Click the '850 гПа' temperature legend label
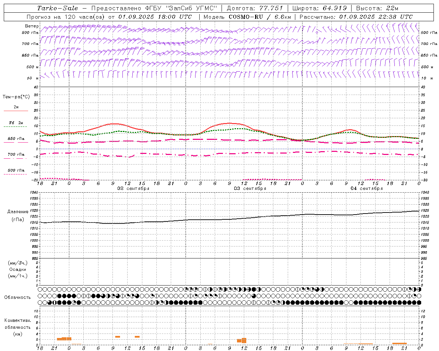This screenshot has height=351, width=439. [x=16, y=139]
